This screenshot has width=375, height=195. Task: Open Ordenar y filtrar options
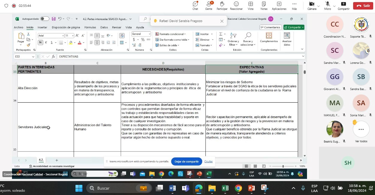click(233, 39)
